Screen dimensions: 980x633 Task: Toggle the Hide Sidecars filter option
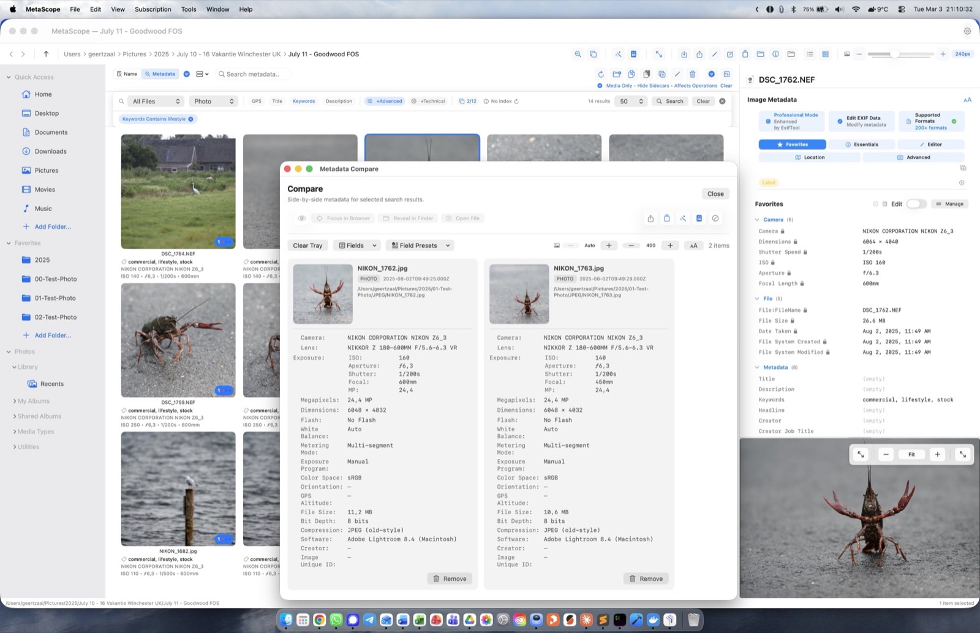tap(653, 86)
